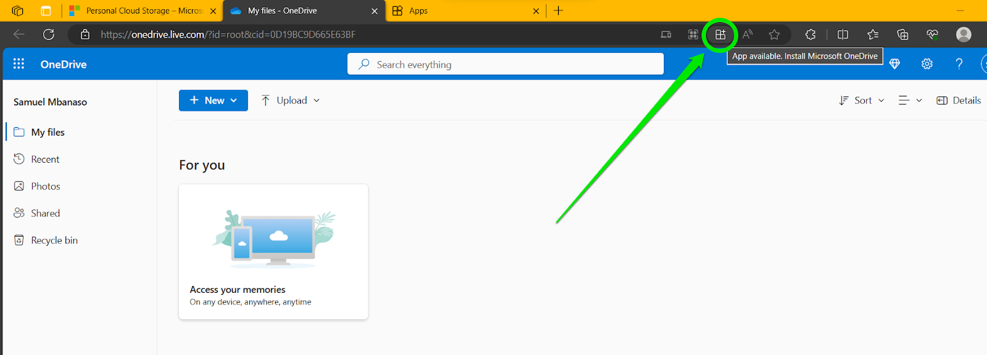
Task: Open Collections panel
Action: (902, 35)
